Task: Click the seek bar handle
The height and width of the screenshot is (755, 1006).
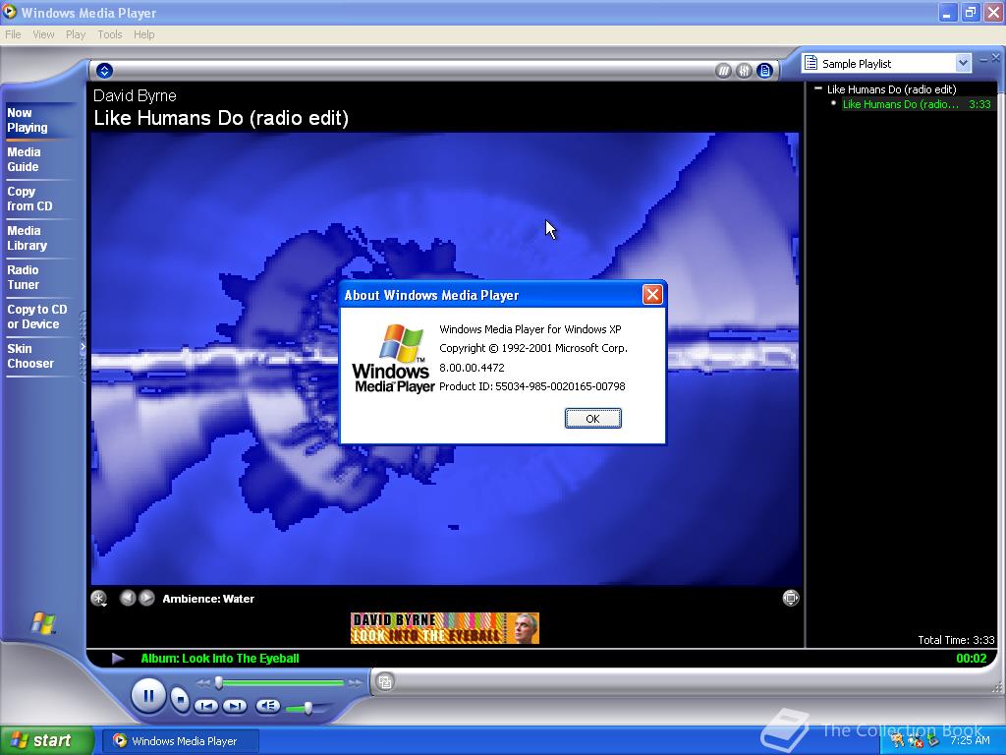Action: 219,682
